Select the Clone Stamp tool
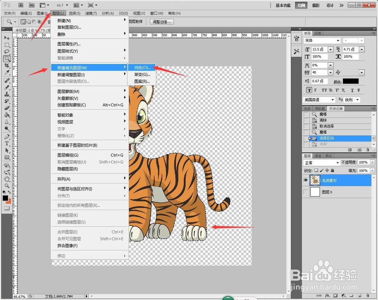 (7, 94)
